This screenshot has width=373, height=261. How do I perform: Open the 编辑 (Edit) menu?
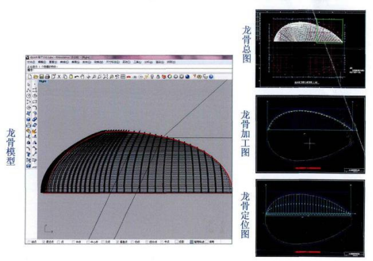(42, 62)
